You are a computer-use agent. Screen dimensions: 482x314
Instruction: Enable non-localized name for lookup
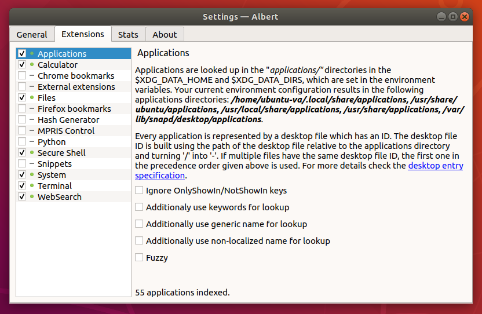point(139,240)
